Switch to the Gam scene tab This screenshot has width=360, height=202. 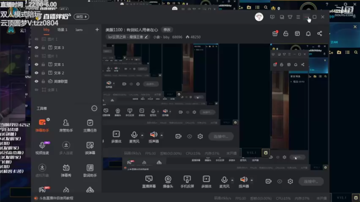[79, 30]
